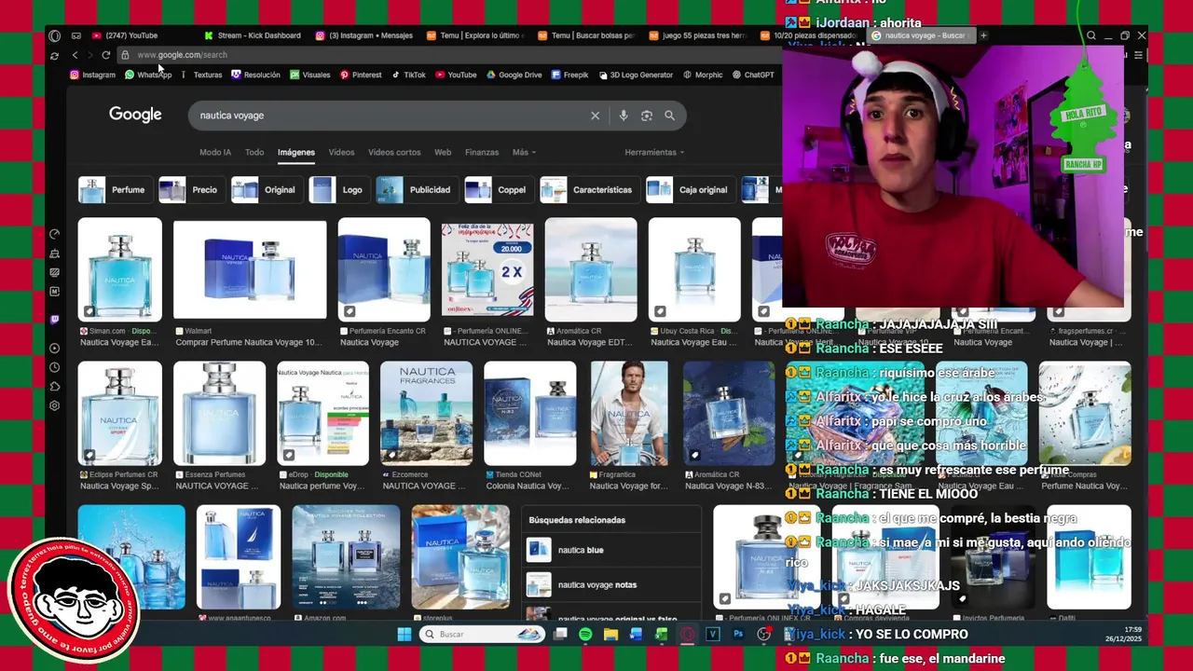Open the sidebar history clock icon
Viewport: 1193px width, 671px height.
coord(55,367)
